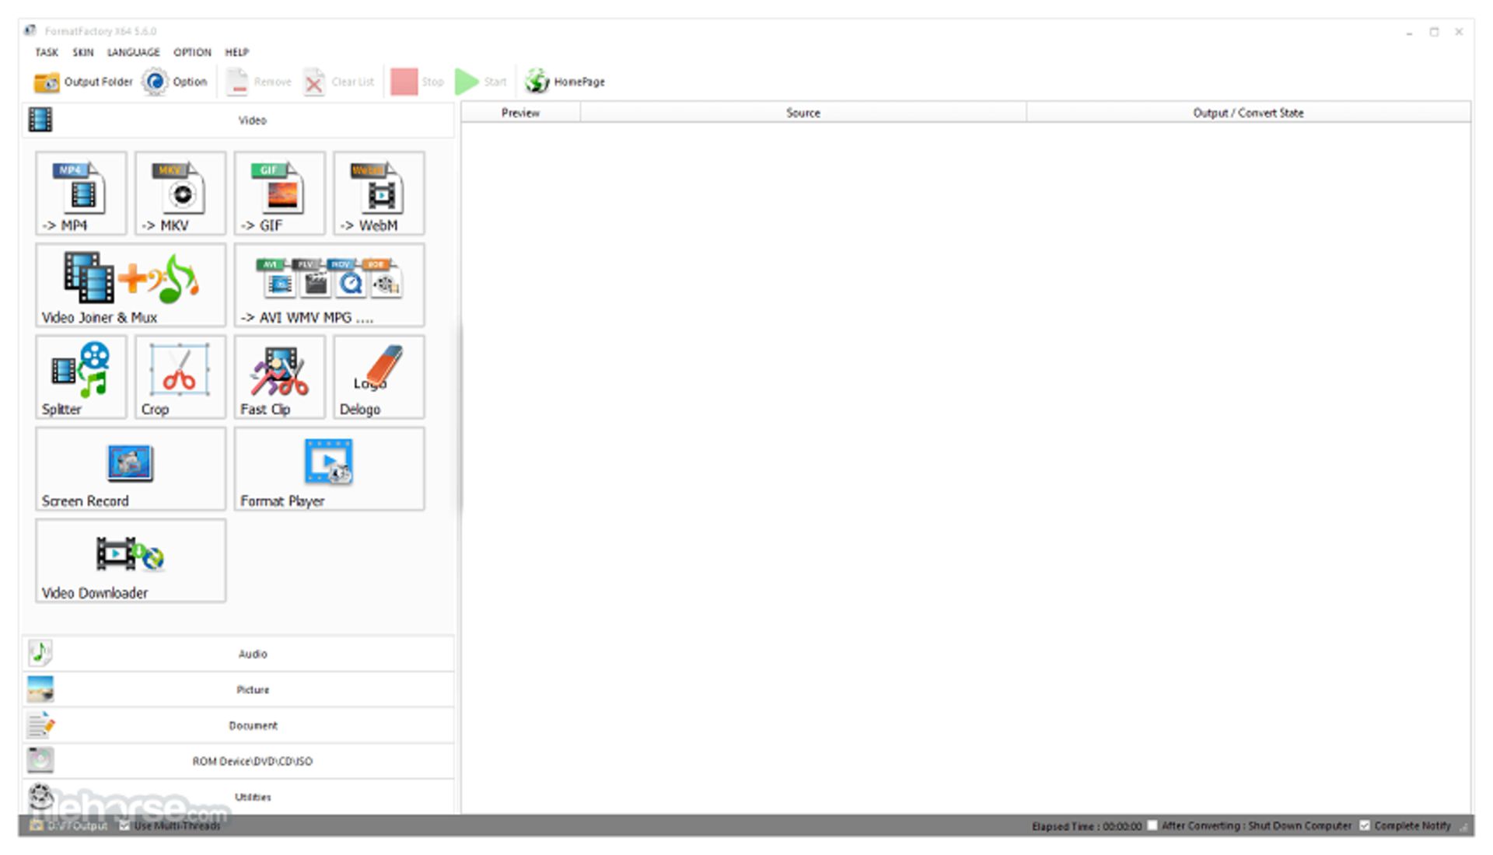Collapse the Video category header
The height and width of the screenshot is (855, 1493).
238,120
